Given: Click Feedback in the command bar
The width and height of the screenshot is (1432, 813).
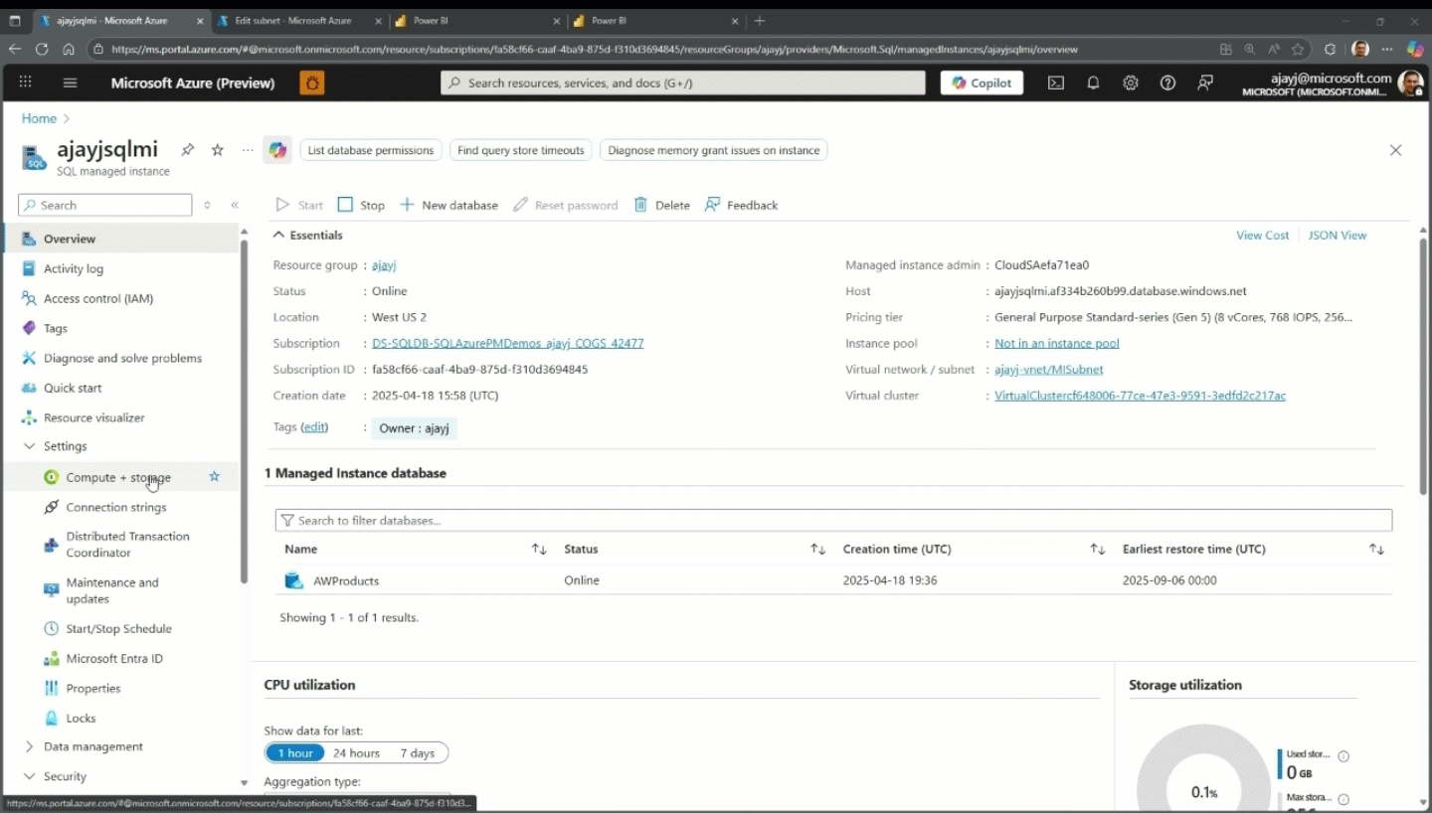Looking at the screenshot, I should pyautogui.click(x=741, y=205).
